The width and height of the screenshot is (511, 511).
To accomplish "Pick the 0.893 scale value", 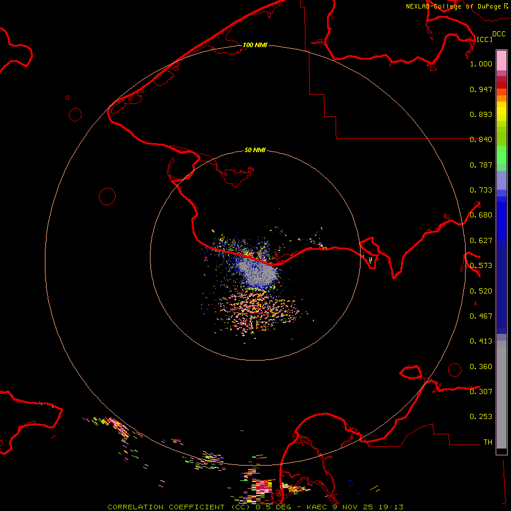I will (x=481, y=114).
